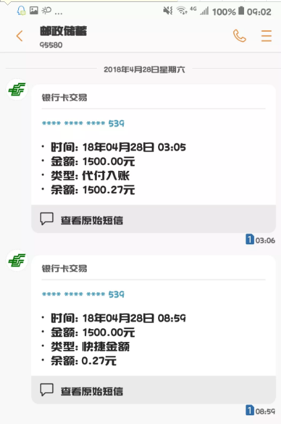Select the 代付入账 transaction card

tap(153, 158)
